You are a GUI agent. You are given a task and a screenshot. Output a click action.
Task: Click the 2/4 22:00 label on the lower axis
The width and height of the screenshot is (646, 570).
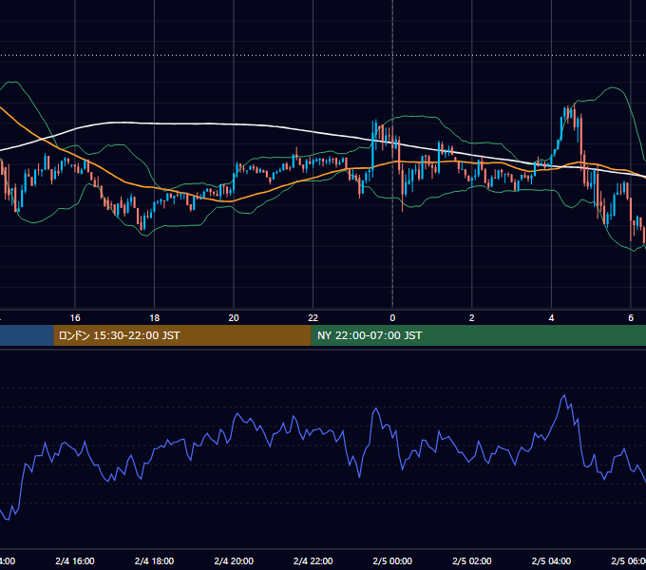tap(313, 560)
